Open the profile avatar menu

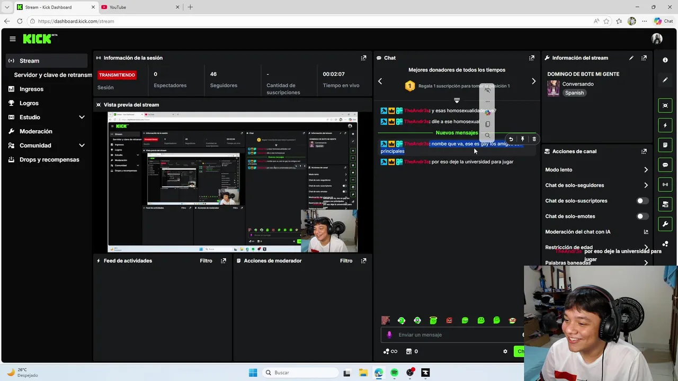pos(657,39)
